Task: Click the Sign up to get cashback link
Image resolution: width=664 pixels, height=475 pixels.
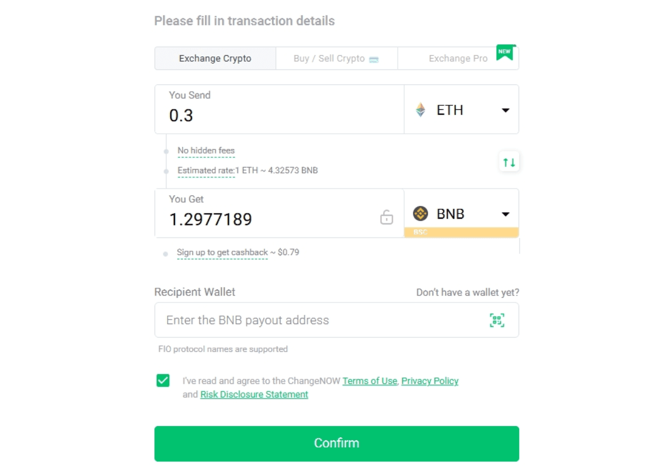Action: [222, 252]
